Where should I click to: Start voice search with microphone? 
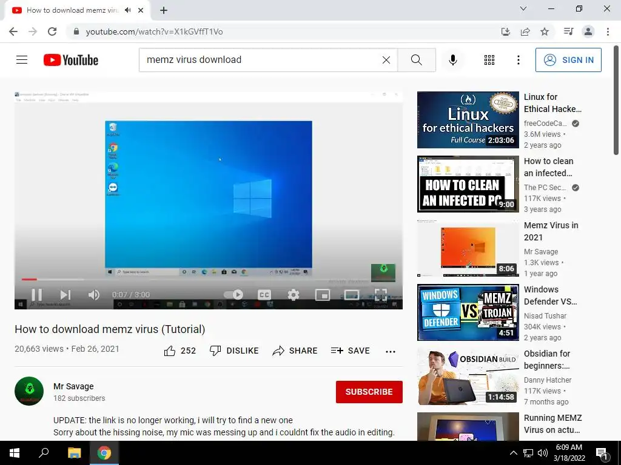click(452, 60)
